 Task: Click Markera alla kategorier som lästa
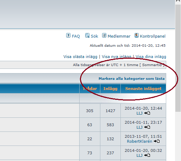point(132,78)
